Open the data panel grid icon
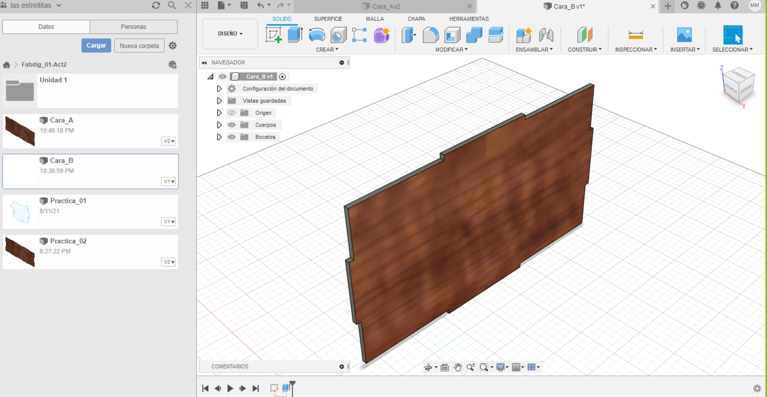The image size is (767, 397). coord(205,5)
